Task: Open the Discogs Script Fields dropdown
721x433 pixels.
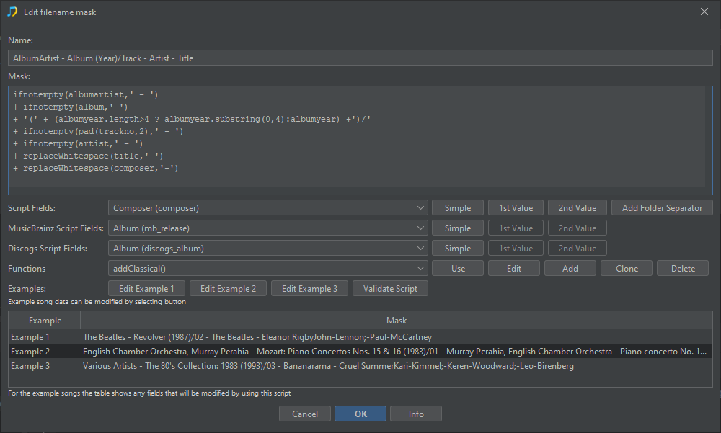Action: [269, 249]
